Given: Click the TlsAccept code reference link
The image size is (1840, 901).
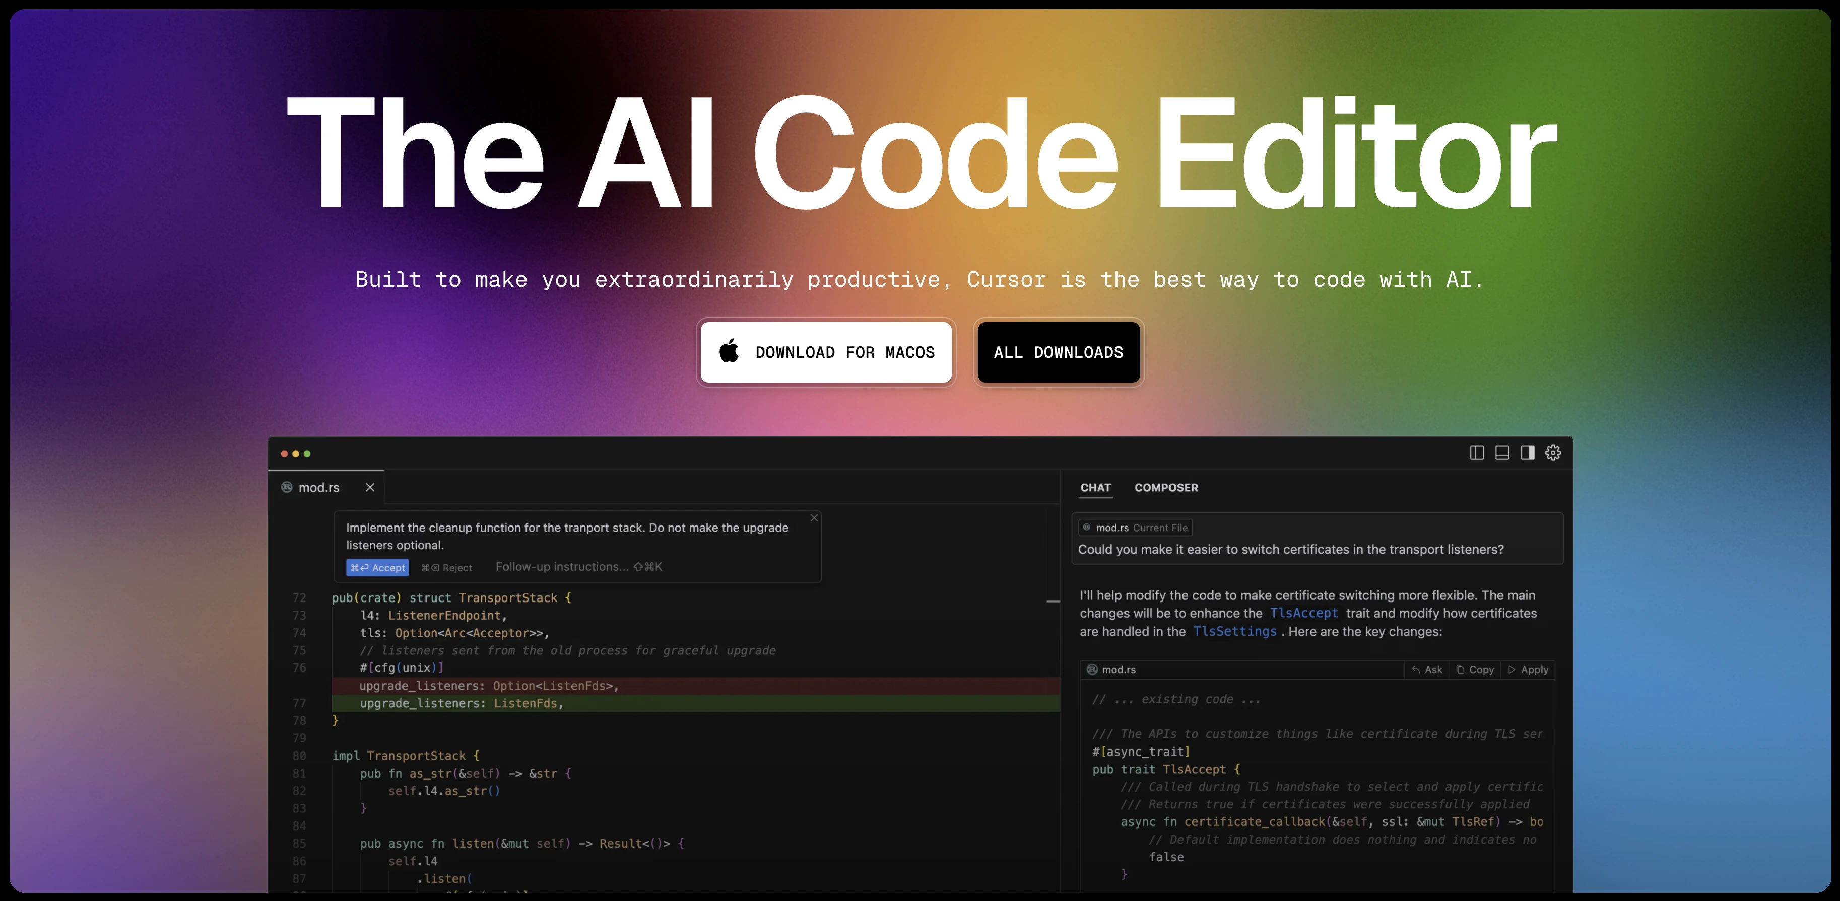Looking at the screenshot, I should point(1303,614).
